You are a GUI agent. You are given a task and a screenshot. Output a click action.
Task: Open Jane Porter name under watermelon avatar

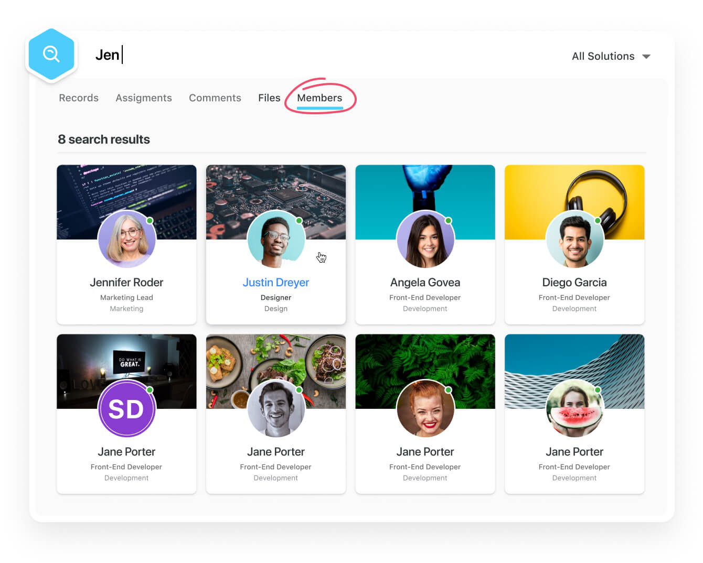[574, 452]
